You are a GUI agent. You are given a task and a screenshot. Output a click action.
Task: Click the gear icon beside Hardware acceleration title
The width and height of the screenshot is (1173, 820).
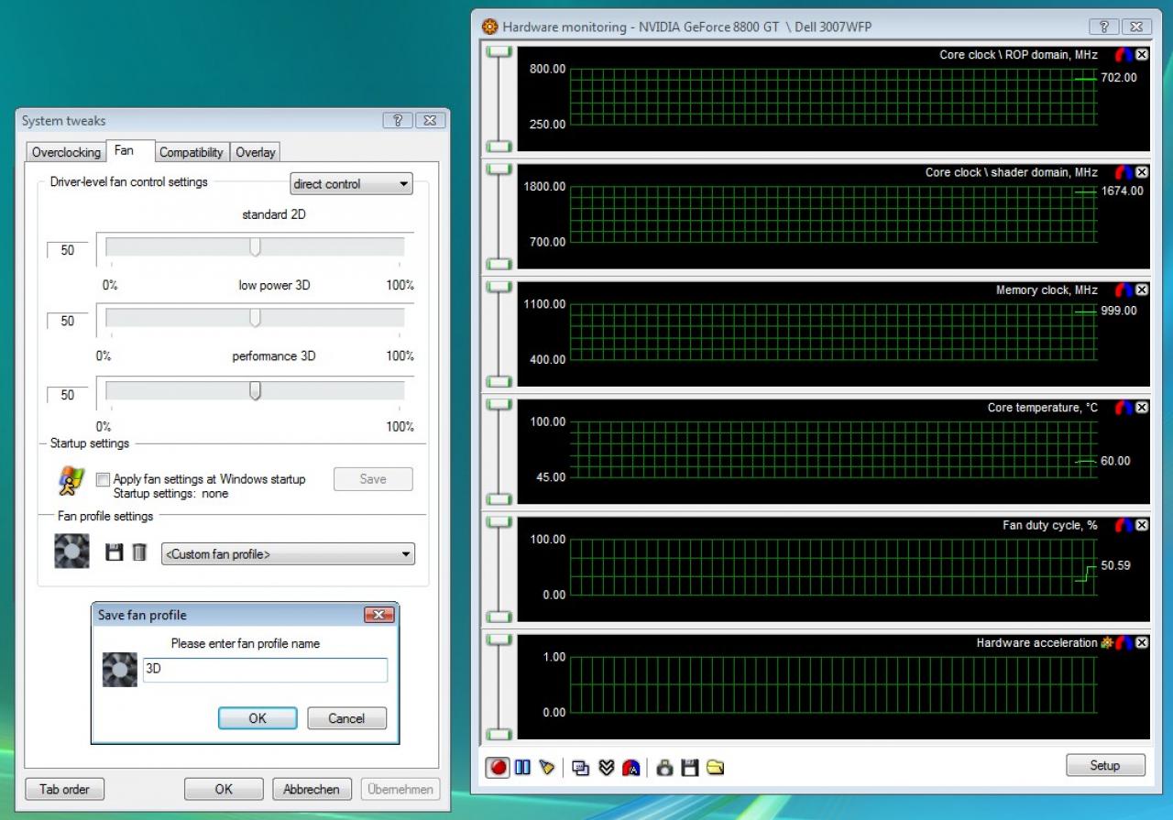(1106, 643)
